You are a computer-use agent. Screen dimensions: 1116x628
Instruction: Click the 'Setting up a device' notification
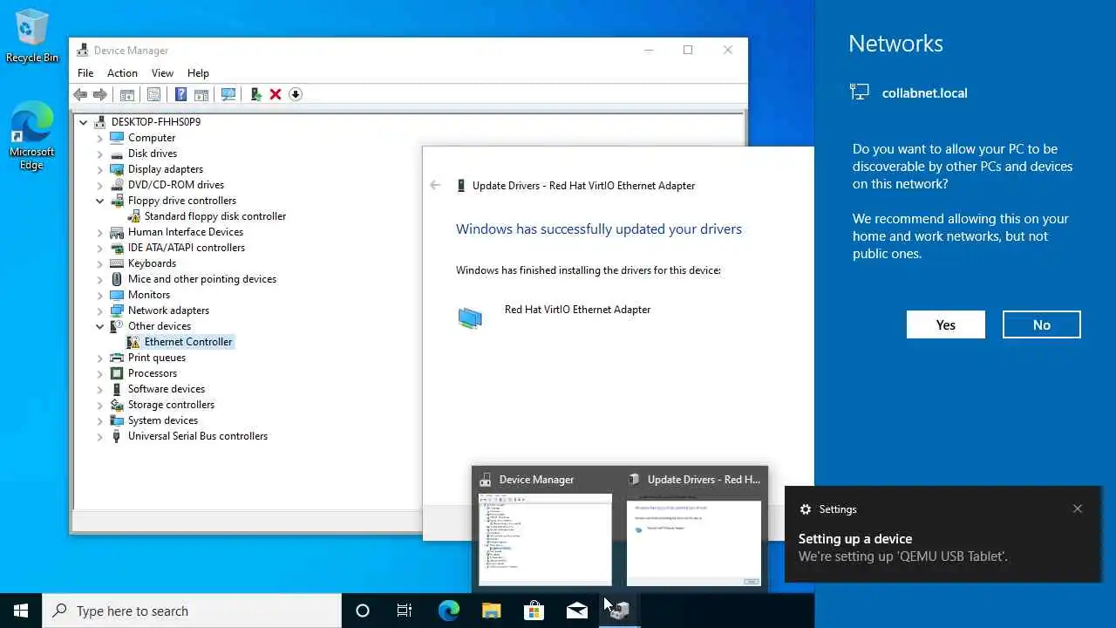coord(943,534)
